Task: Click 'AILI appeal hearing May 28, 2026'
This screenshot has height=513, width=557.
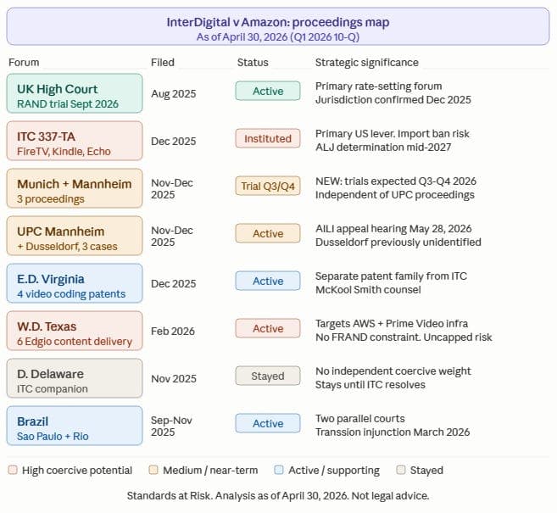Action: [x=393, y=229]
